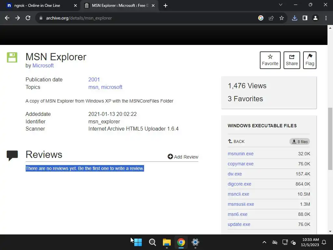The height and width of the screenshot is (250, 333).
Task: Download msnsusii.exe
Action: pos(241,204)
